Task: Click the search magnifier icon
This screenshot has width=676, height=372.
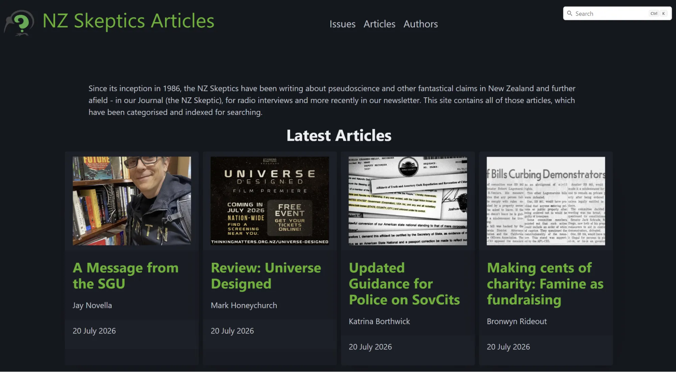Action: [x=569, y=14]
